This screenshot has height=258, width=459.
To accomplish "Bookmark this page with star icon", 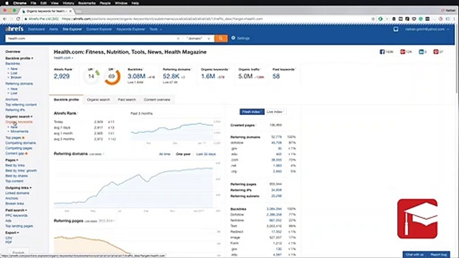I will pyautogui.click(x=373, y=19).
